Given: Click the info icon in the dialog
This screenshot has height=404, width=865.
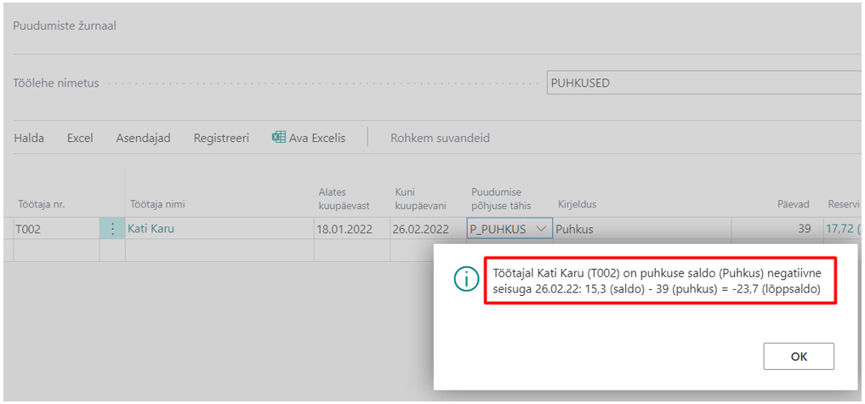Looking at the screenshot, I should pyautogui.click(x=466, y=281).
